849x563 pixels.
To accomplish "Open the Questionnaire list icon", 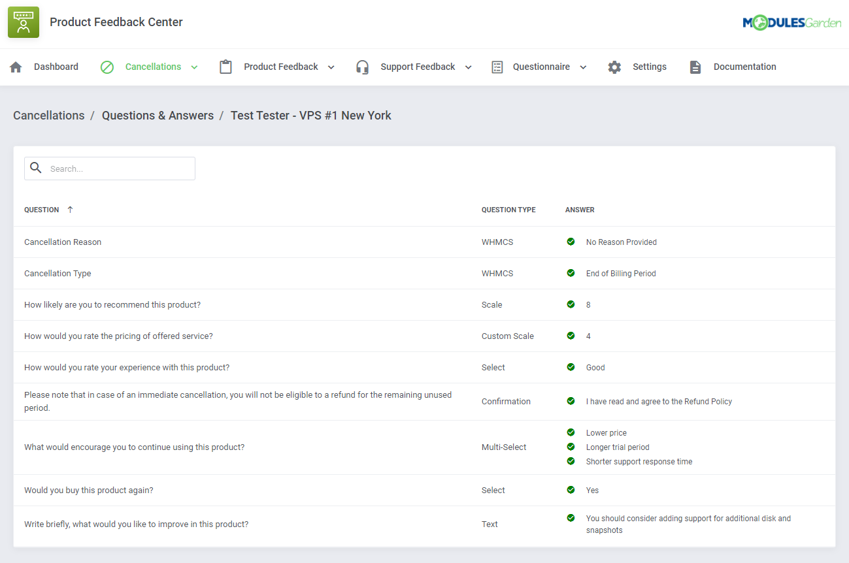I will click(x=497, y=66).
